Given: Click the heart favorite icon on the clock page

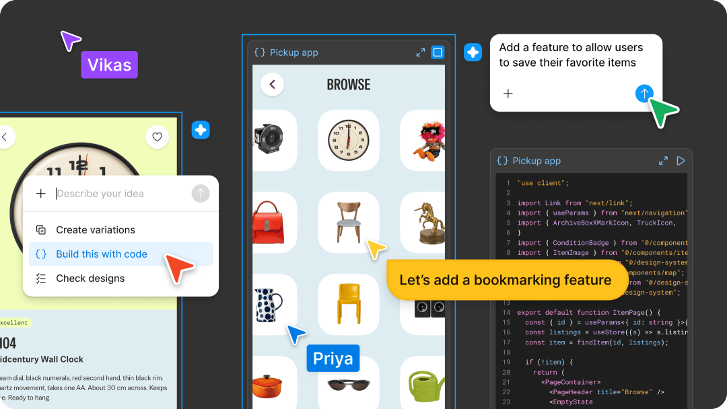Looking at the screenshot, I should (x=157, y=137).
